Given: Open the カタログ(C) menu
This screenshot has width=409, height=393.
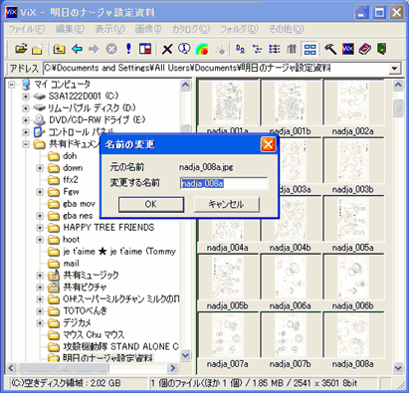Looking at the screenshot, I should tap(191, 29).
